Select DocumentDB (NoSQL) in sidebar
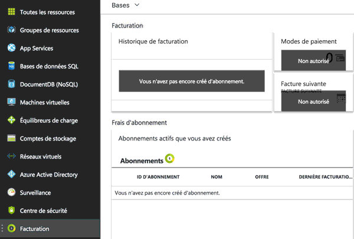Image resolution: width=354 pixels, height=239 pixels. (49, 84)
